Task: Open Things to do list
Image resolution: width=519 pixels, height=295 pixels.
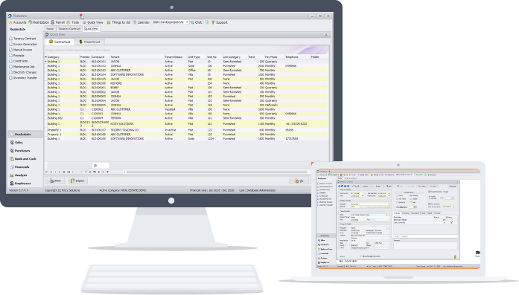Action: point(118,22)
